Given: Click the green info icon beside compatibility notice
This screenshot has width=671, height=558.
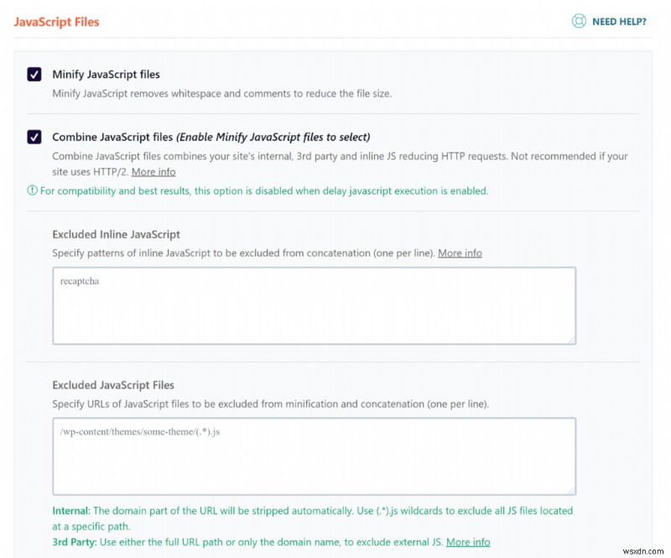Looking at the screenshot, I should (x=32, y=190).
